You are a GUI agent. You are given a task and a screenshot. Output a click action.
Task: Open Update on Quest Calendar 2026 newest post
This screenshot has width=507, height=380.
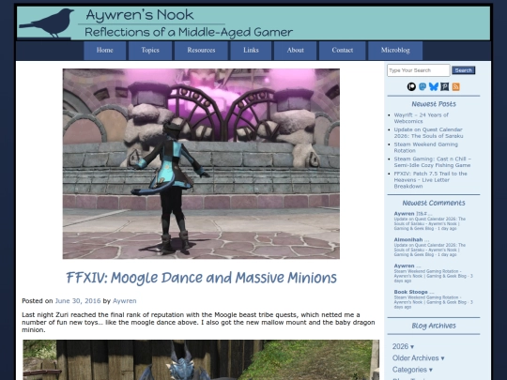[x=428, y=133]
